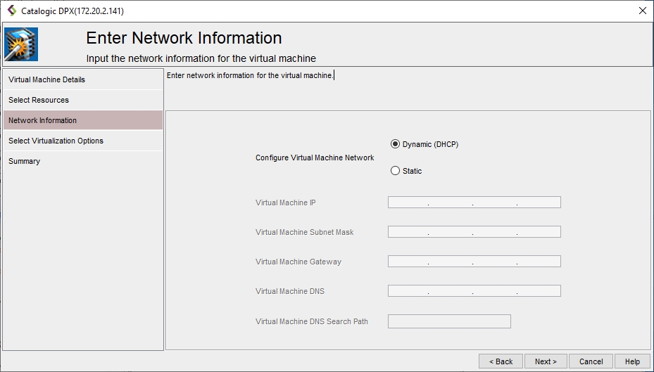This screenshot has width=654, height=372.
Task: Click the DNS Search Path text box
Action: click(448, 321)
